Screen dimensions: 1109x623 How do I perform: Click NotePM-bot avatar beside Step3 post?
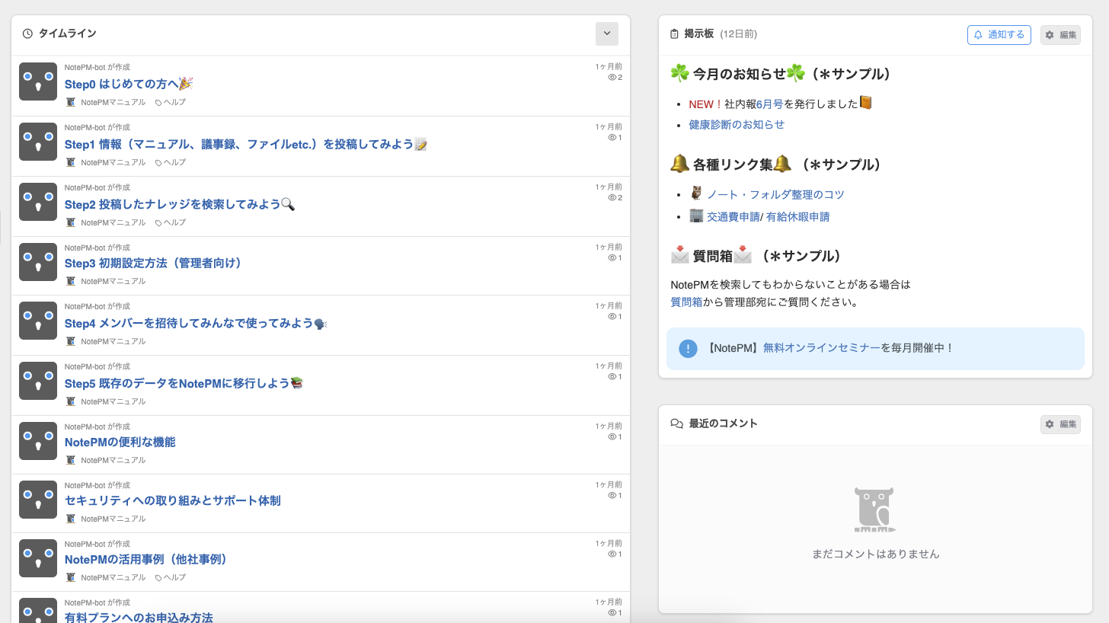click(38, 262)
